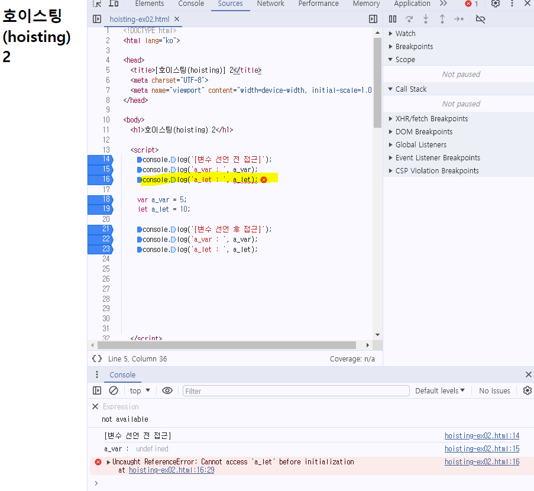Click the console Filter input field
The image size is (534, 491).
pos(296,391)
